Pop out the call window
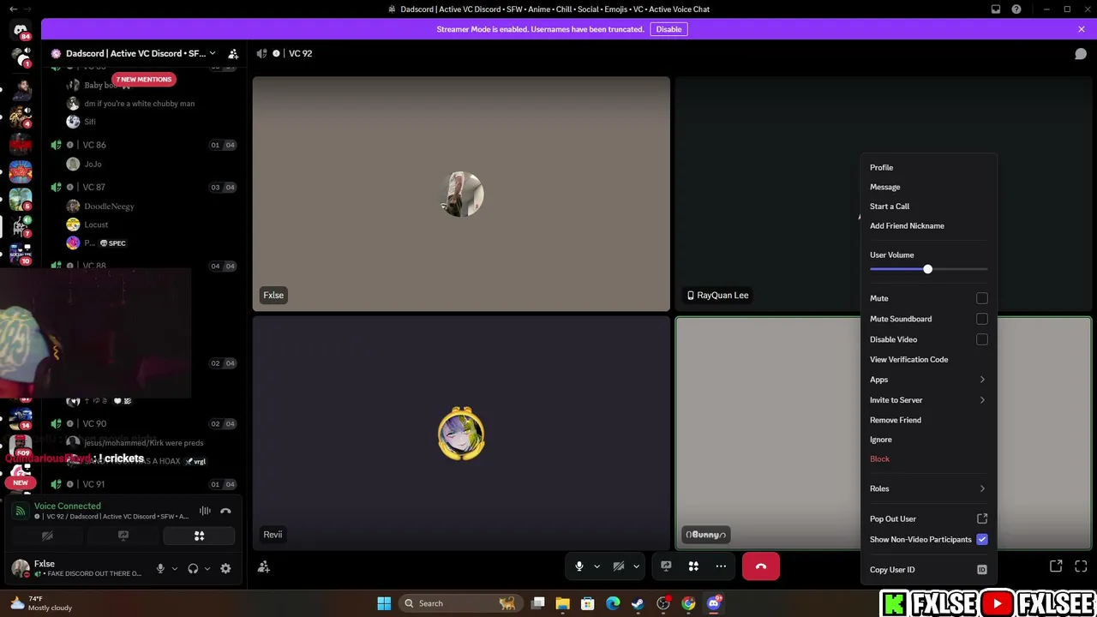Viewport: 1097px width, 617px height. (1056, 566)
